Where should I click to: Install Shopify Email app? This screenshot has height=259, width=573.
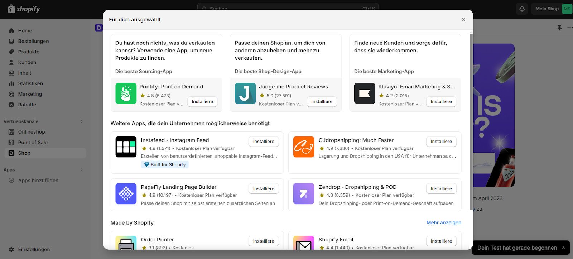(x=441, y=241)
